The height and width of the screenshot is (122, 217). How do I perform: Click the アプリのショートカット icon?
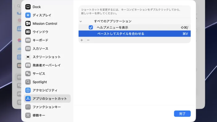pos(28,99)
